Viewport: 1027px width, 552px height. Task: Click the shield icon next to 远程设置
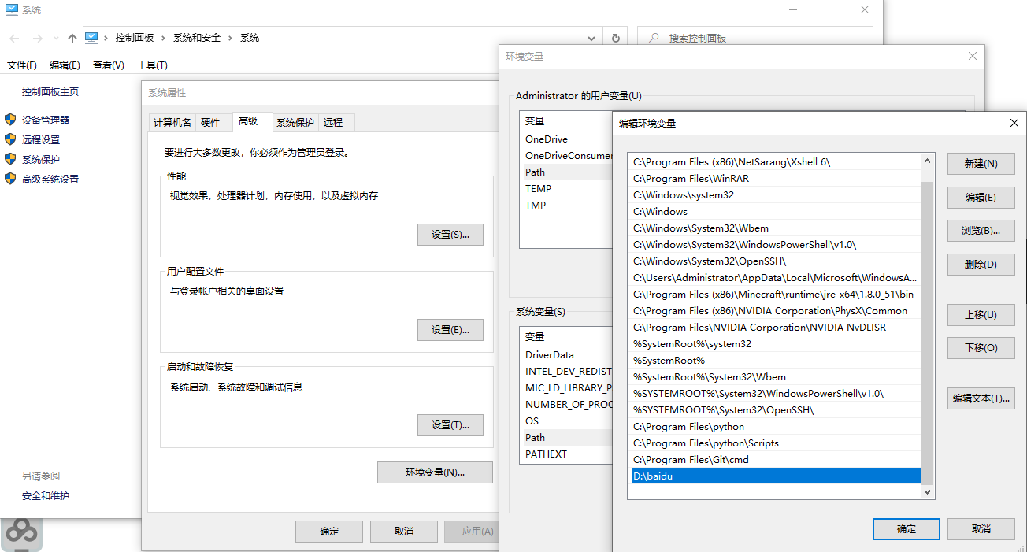point(10,139)
